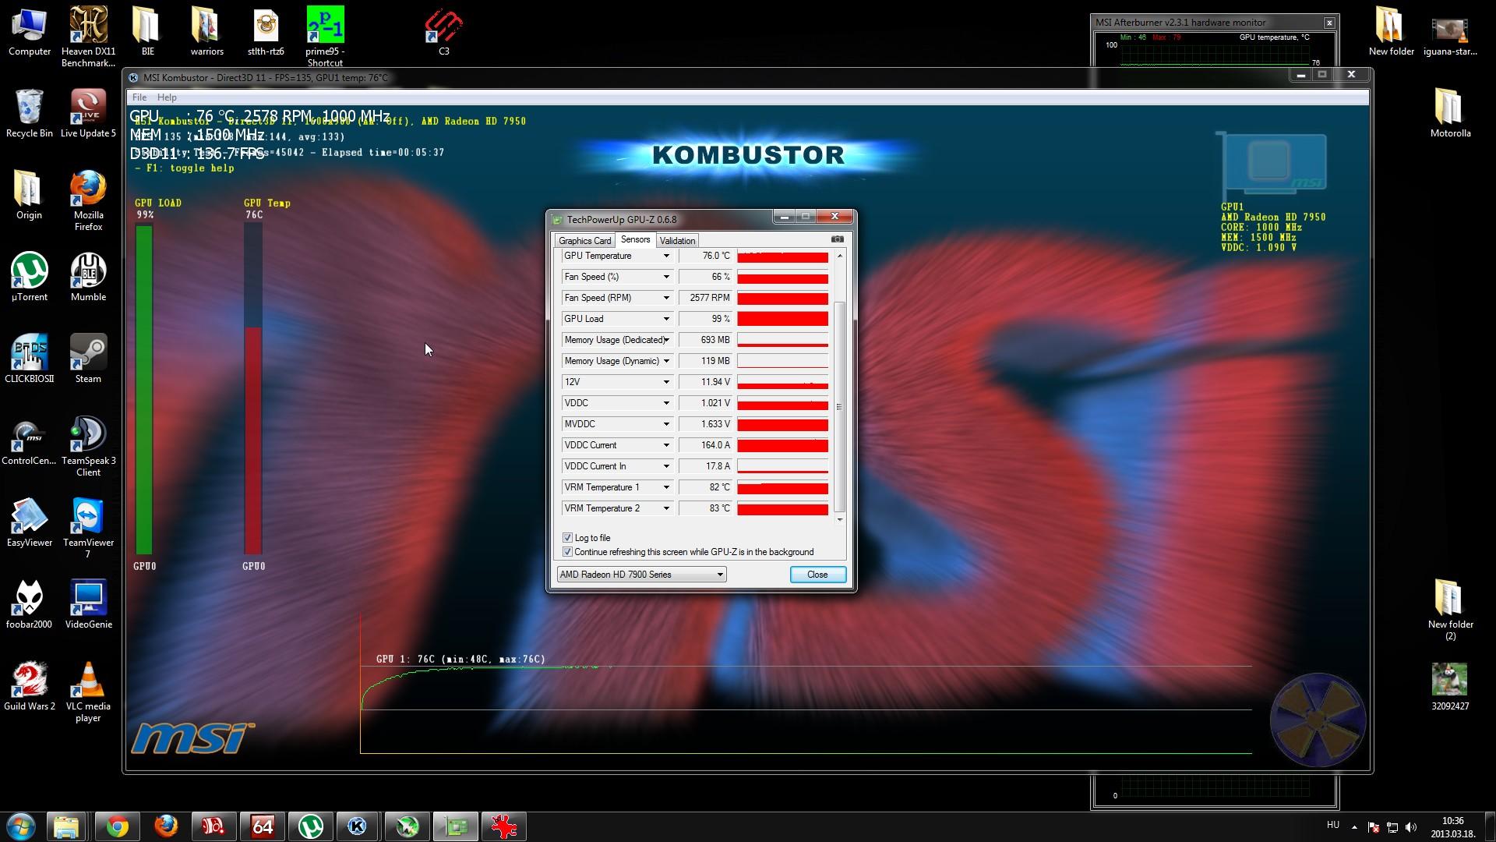Open the stlth-rtz6 desktop file
This screenshot has width=1496, height=842.
[266, 31]
